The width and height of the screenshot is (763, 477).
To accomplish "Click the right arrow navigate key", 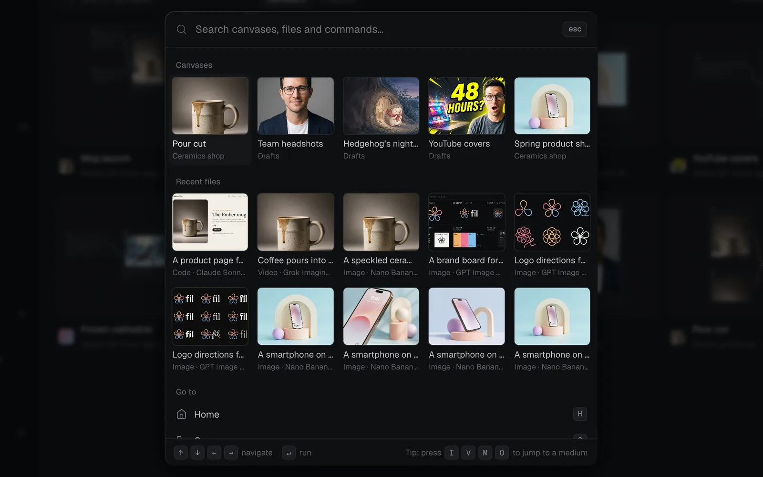I will click(x=231, y=453).
